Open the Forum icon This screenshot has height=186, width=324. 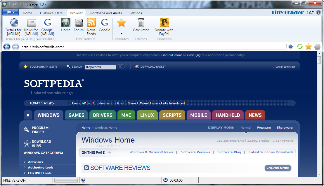tap(79, 22)
